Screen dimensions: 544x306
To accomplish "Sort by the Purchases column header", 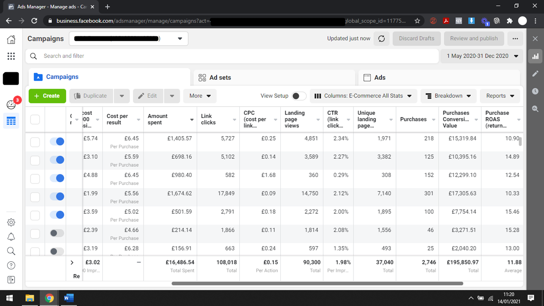I will 417,119.
